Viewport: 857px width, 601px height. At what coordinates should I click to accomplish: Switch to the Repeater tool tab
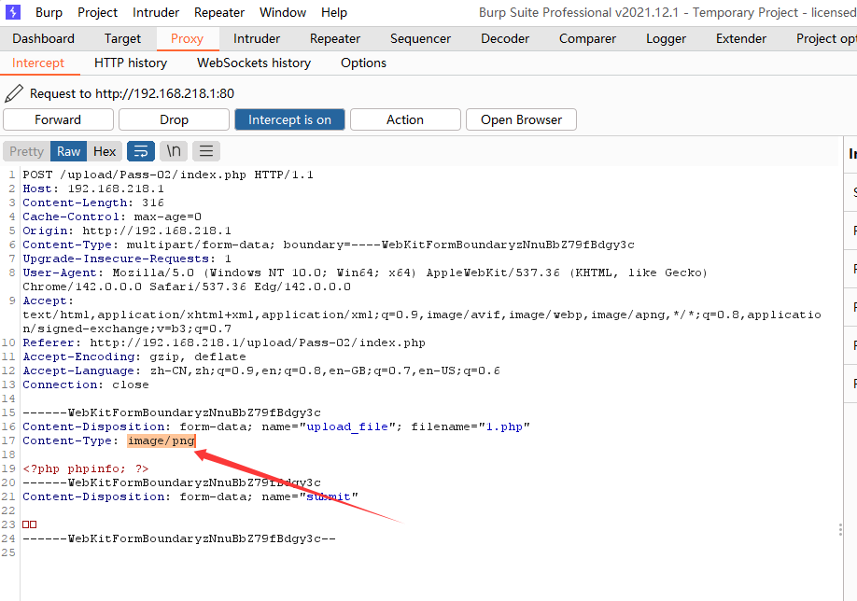point(335,39)
